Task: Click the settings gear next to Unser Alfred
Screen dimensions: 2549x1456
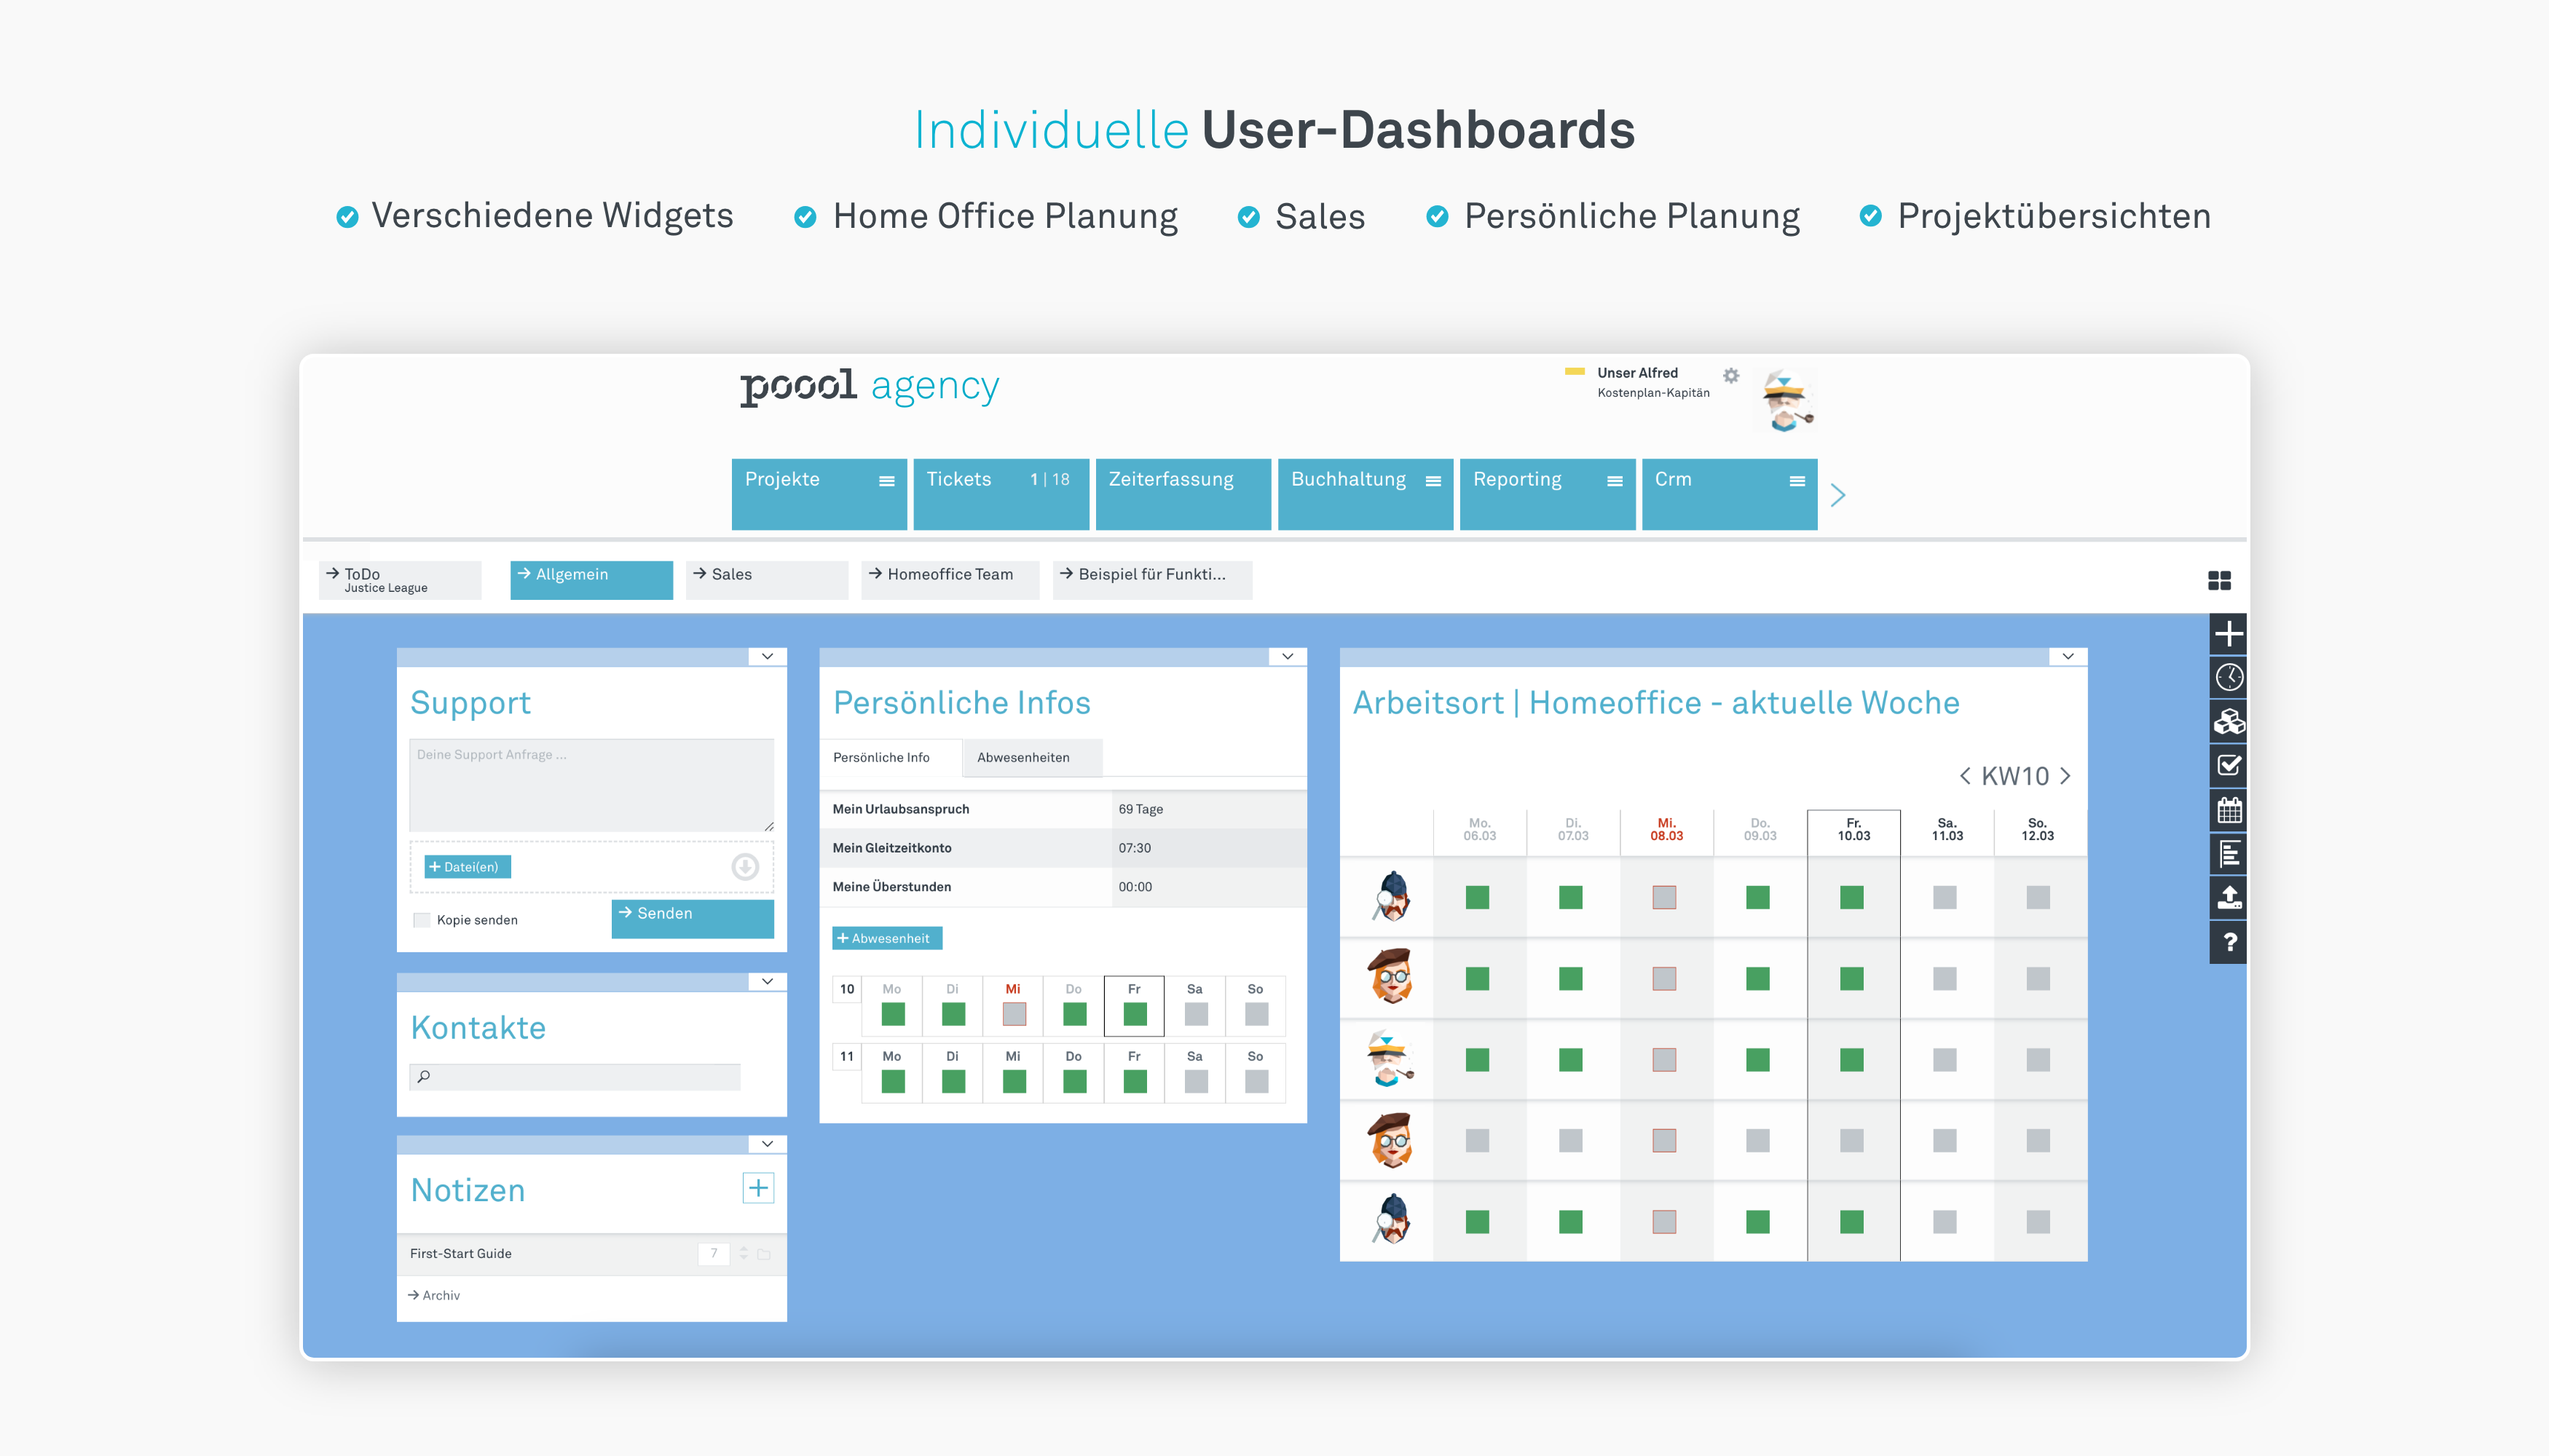Action: (x=1730, y=376)
